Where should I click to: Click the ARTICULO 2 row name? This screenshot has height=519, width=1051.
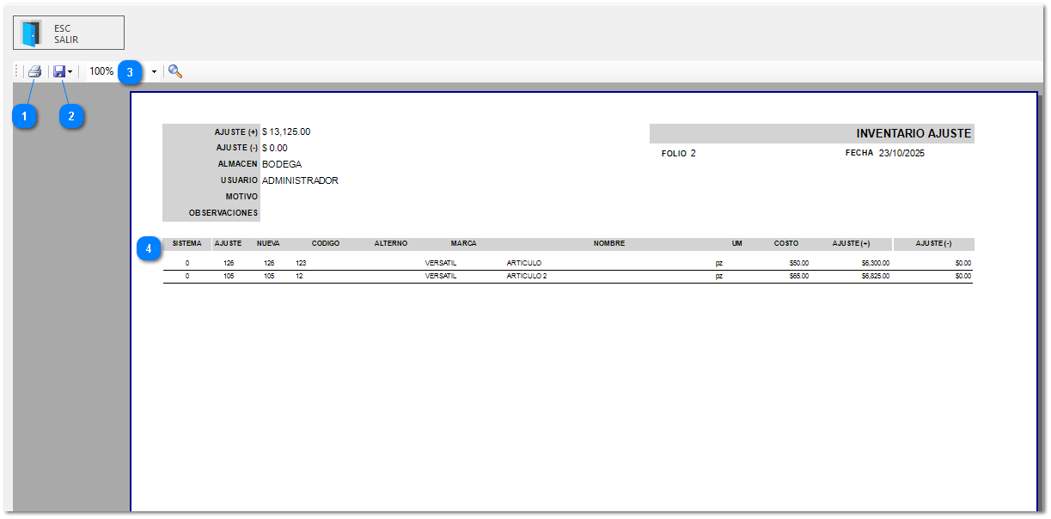tap(527, 277)
